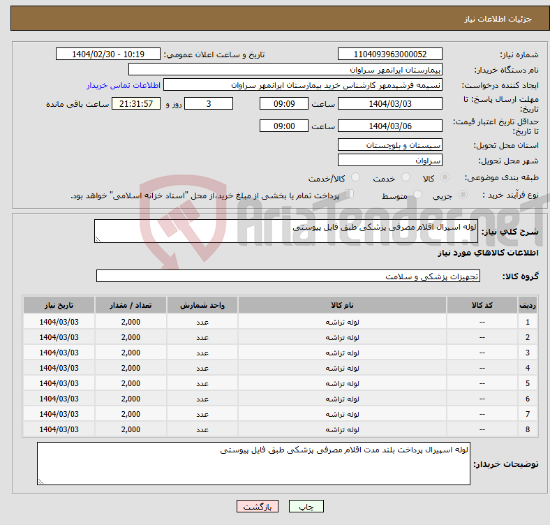This screenshot has height=525, width=550.
Task: Click the استان محل تحویل field سیستان و بلوچستان
Action: click(x=389, y=145)
